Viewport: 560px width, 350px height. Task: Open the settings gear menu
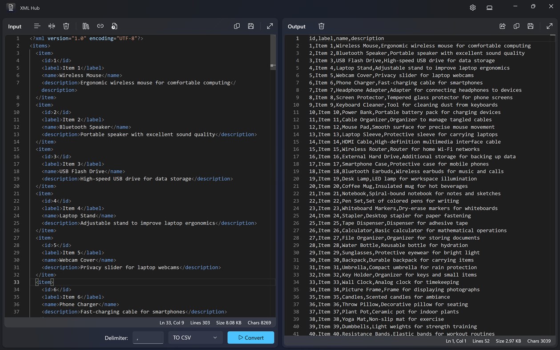click(x=472, y=7)
